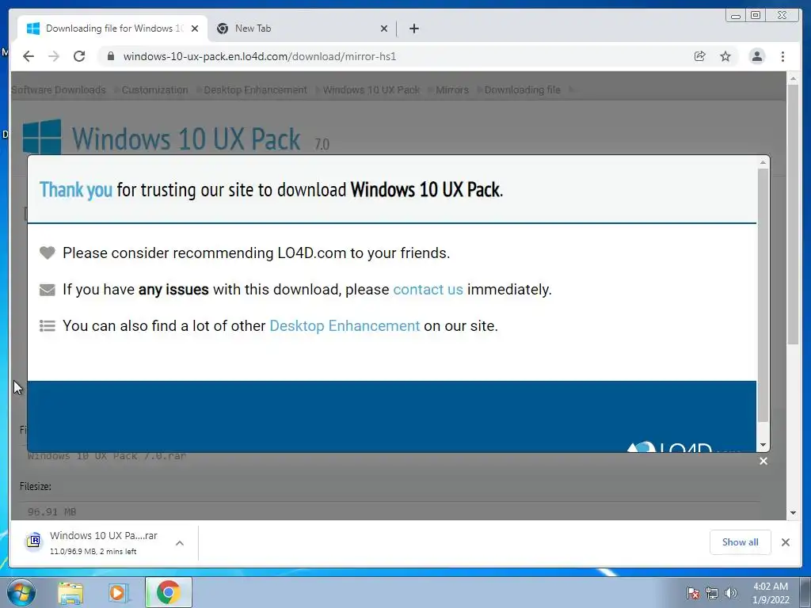The width and height of the screenshot is (811, 608).
Task: Launch Windows Media Player from taskbar
Action: pyautogui.click(x=118, y=592)
